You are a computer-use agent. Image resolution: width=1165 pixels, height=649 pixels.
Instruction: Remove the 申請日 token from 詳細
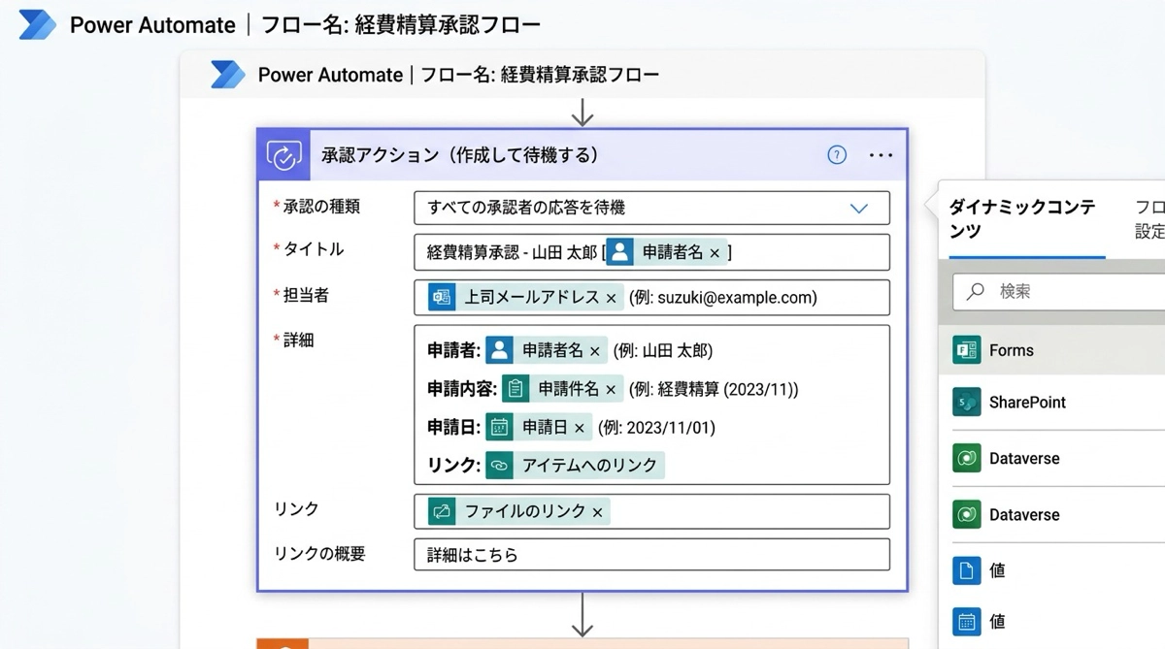pyautogui.click(x=580, y=428)
